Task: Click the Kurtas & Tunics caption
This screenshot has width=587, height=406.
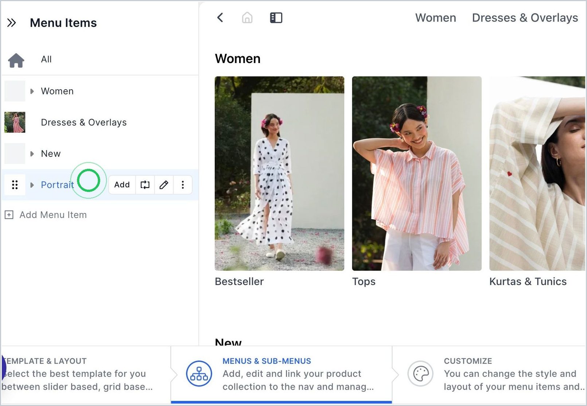Action: tap(528, 282)
